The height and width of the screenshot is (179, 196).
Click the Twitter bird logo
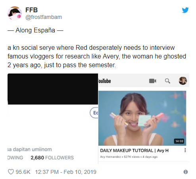tap(185, 10)
